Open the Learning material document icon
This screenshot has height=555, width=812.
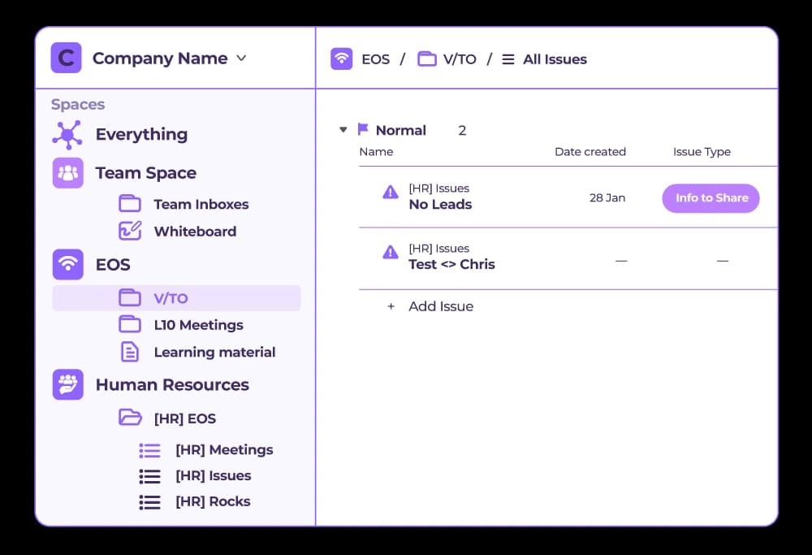130,352
